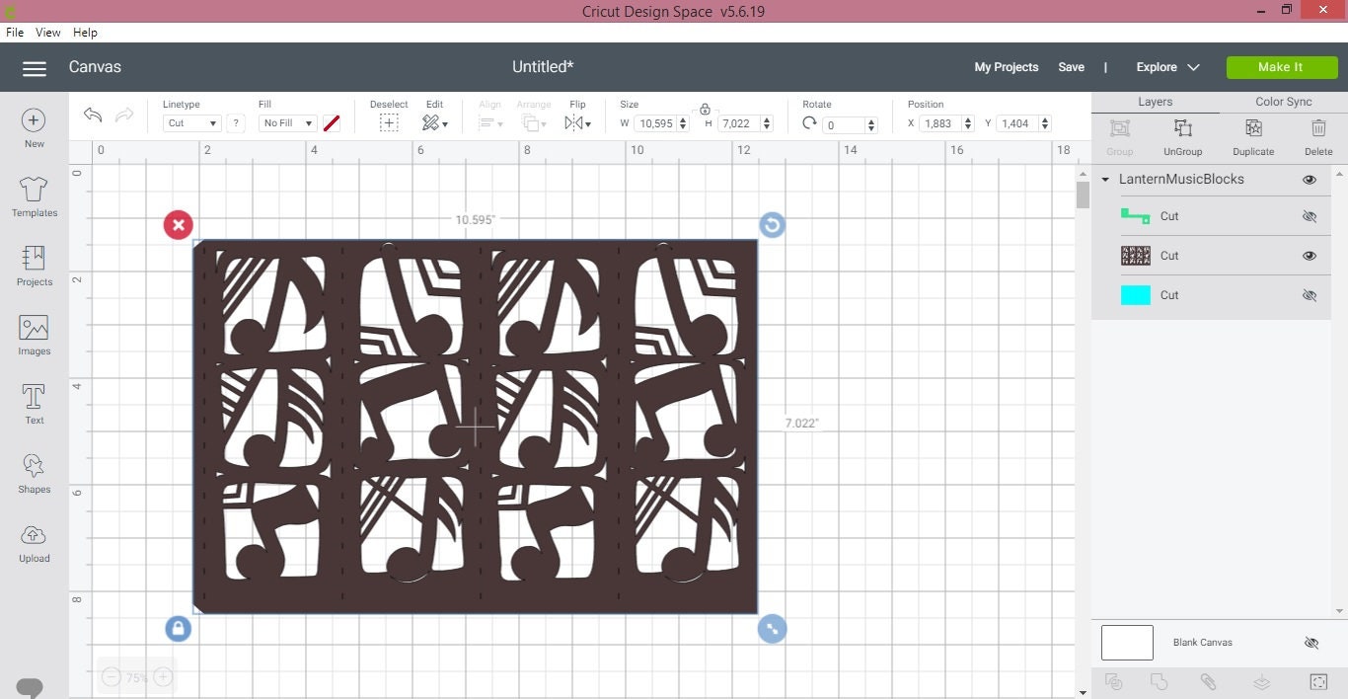
Task: Switch to the Color Sync tab
Action: click(1284, 102)
